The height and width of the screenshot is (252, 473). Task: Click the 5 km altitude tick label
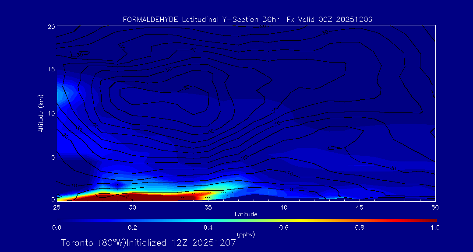point(52,157)
